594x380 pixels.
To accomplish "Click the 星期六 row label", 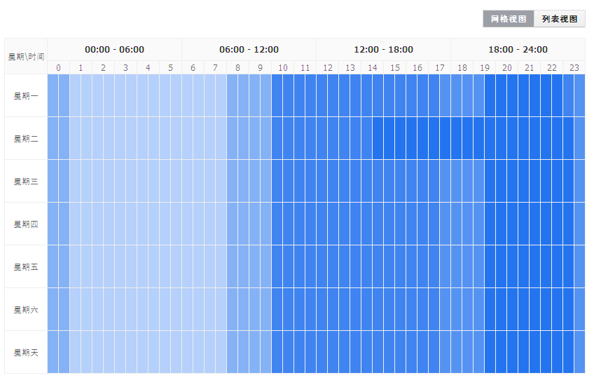I will (26, 310).
